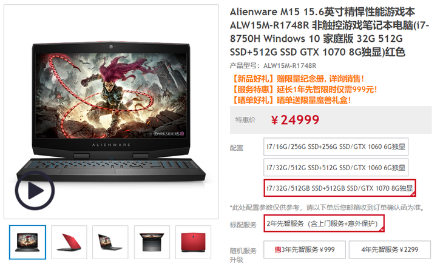This screenshot has width=443, height=264.
Task: Select the 2年先智服务 standard service option
Action: tap(324, 223)
